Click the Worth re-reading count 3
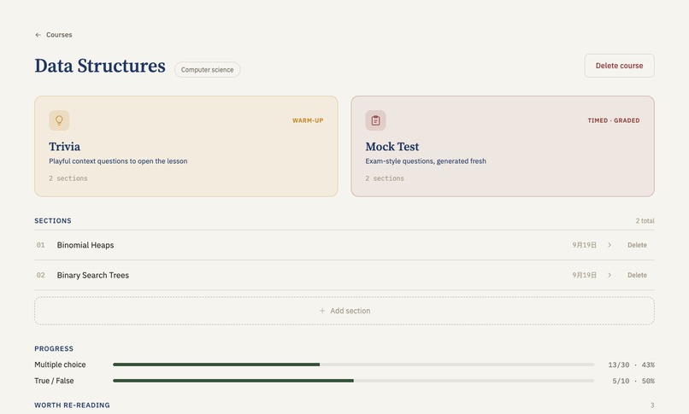 click(652, 405)
